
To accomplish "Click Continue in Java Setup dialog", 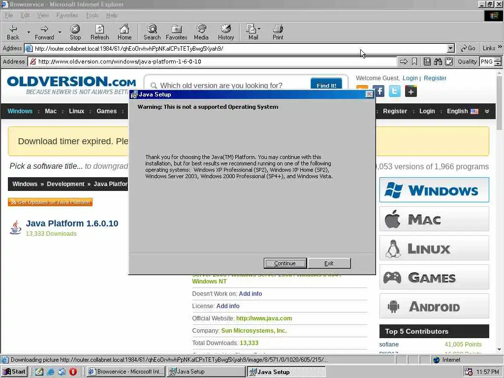I will click(285, 263).
